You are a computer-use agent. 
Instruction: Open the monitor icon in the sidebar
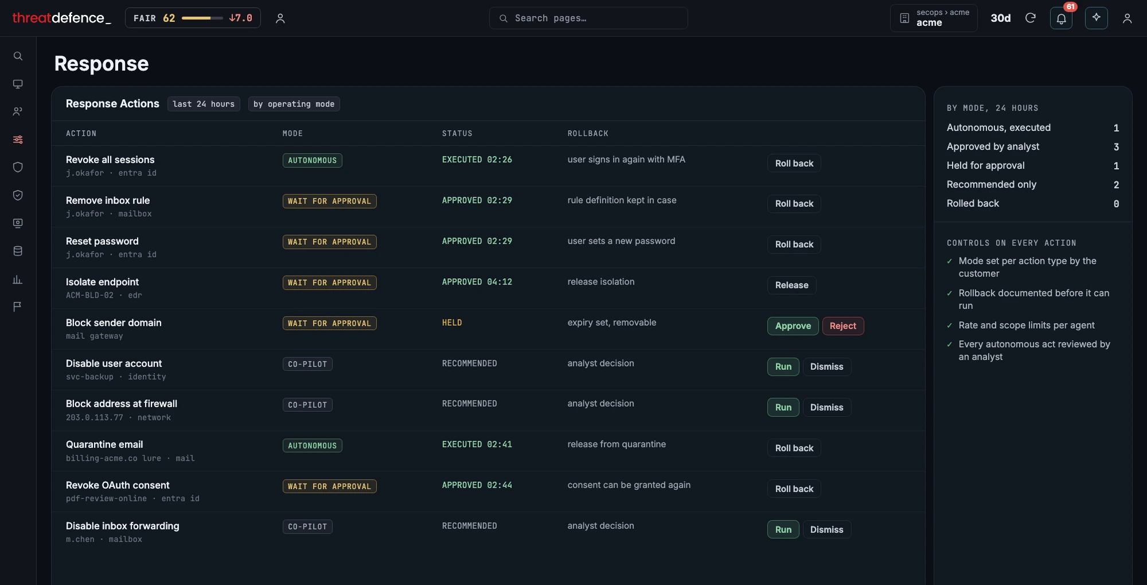coord(18,84)
